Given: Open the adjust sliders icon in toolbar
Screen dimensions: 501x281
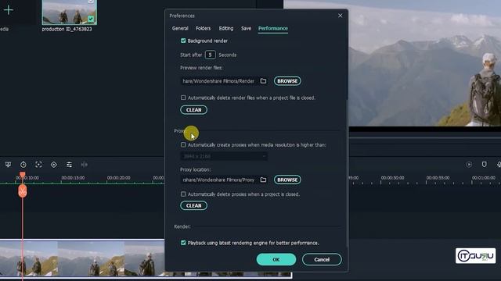Looking at the screenshot, I should point(69,165).
